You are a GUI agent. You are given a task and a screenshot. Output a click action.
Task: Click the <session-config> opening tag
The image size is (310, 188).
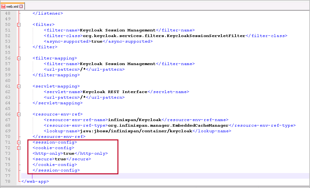[55, 142]
